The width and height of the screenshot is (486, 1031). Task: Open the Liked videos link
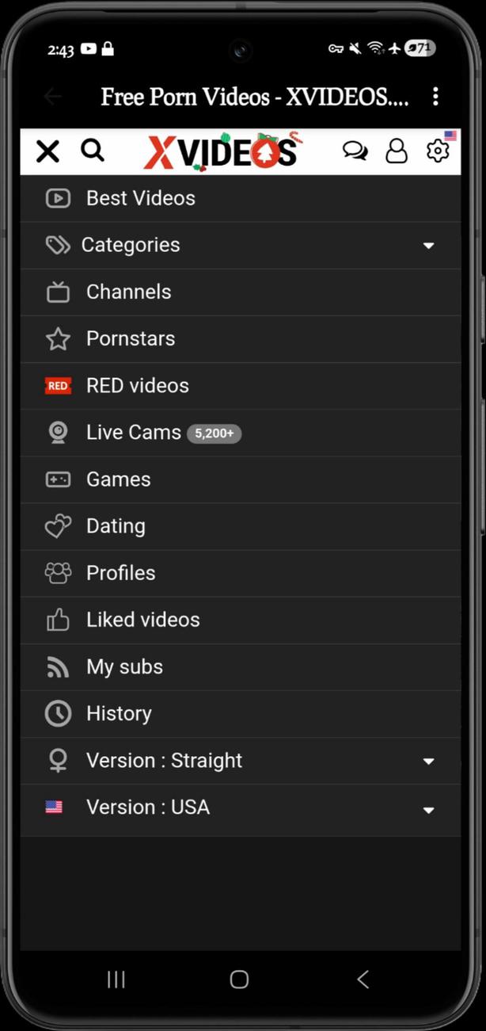pyautogui.click(x=241, y=620)
